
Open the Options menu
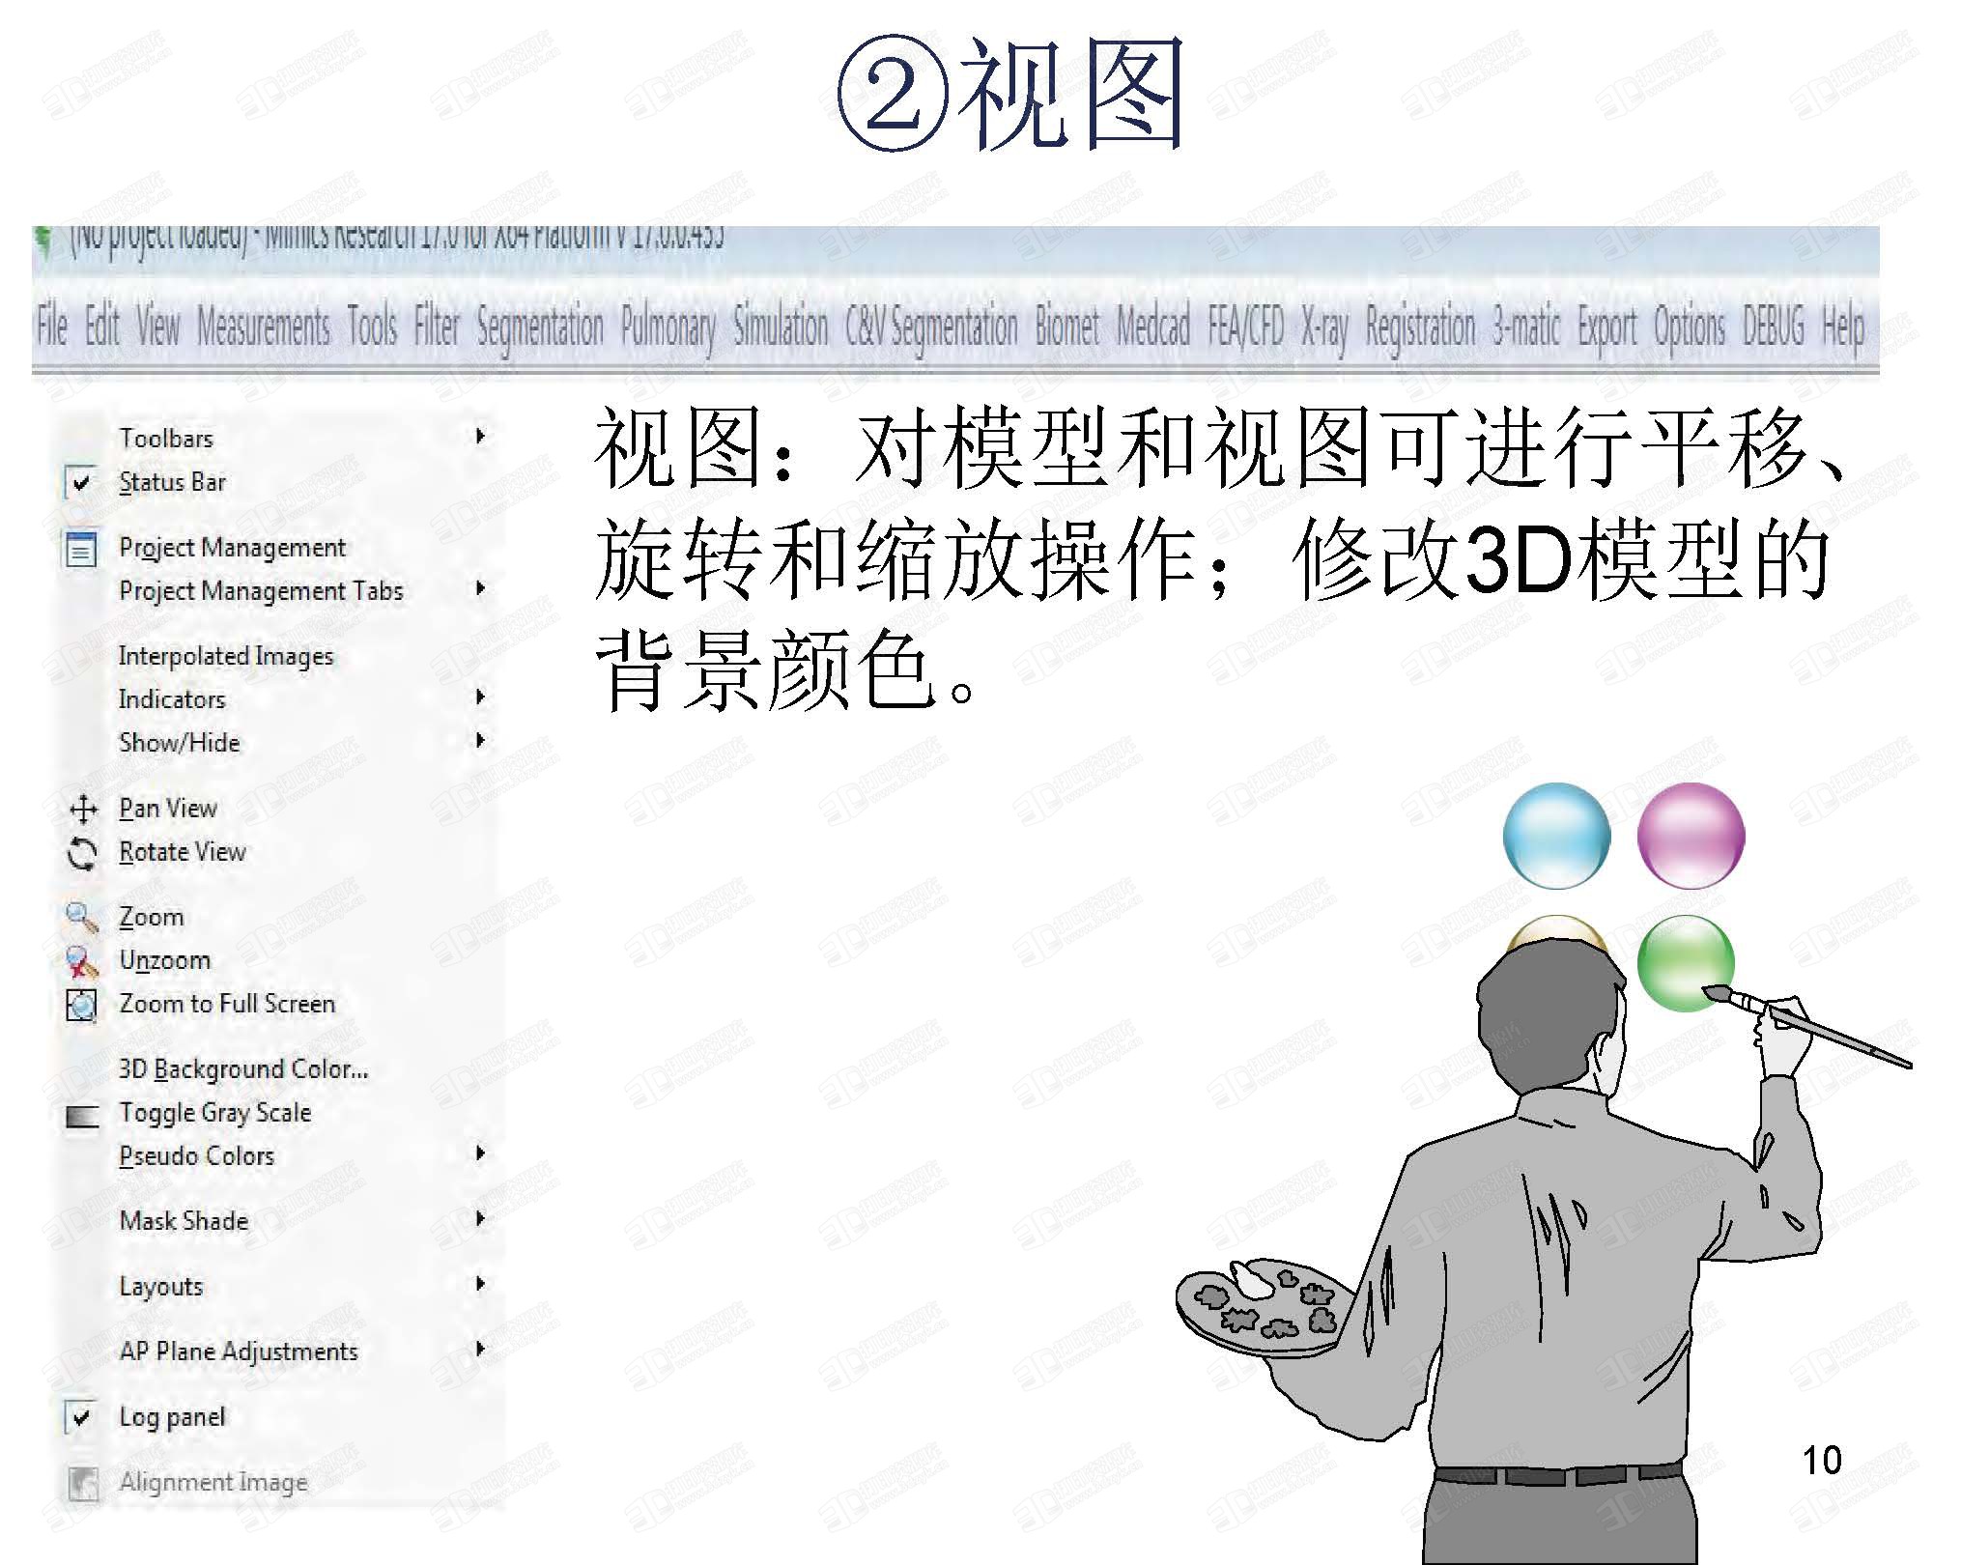(1690, 328)
